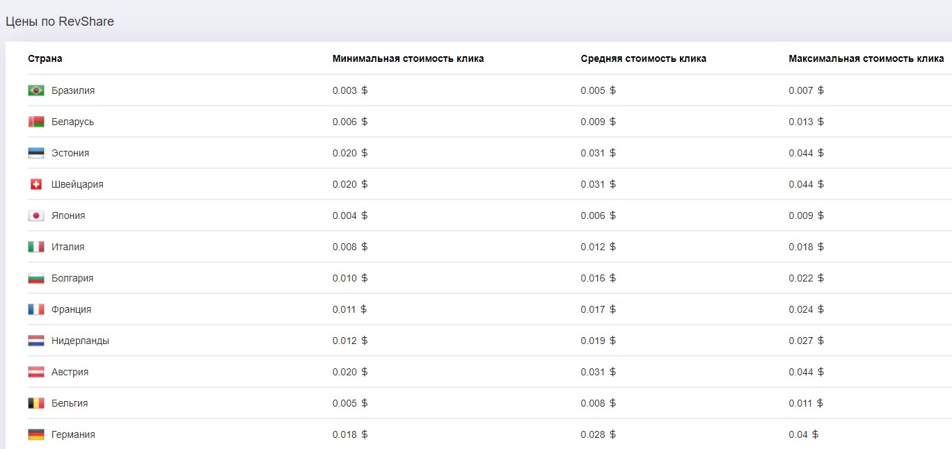Click the Estonia flag icon
952x449 pixels.
click(x=36, y=153)
